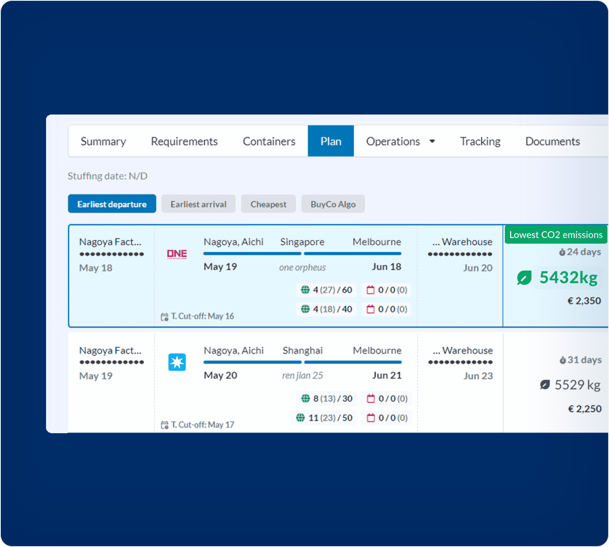Select the Earliest departure sort option

tap(112, 204)
